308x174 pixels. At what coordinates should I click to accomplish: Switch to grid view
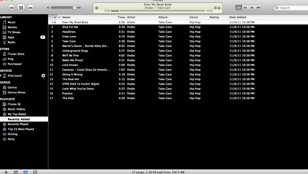252,8
